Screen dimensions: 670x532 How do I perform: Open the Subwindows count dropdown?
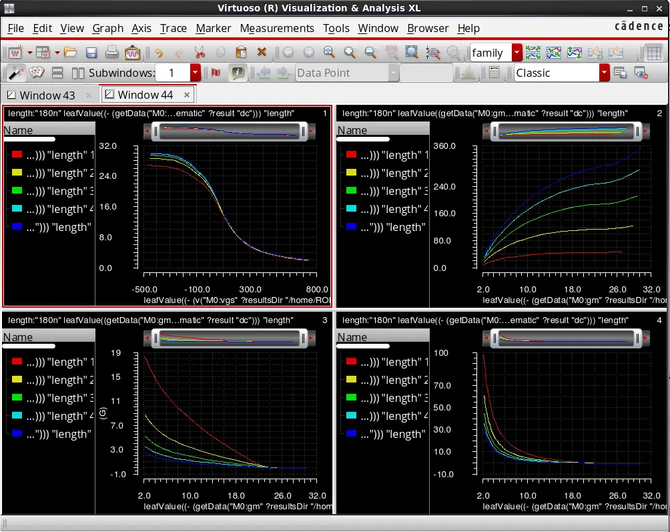[x=196, y=73]
